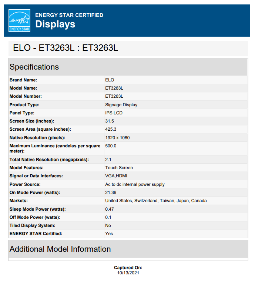255x281 pixels.
Task: Click the 'Tiled Display System:' label
Action: (x=33, y=225)
